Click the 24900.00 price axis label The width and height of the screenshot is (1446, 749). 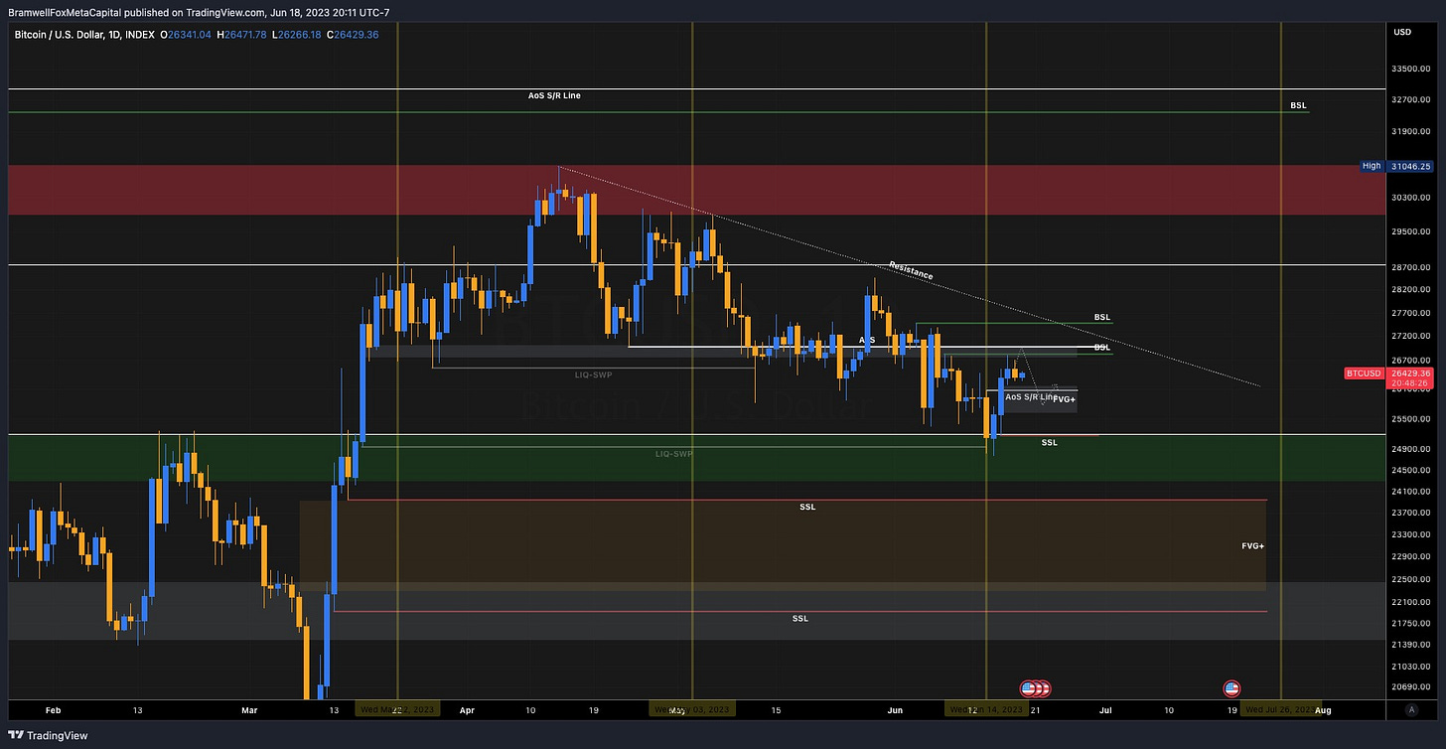click(1411, 449)
